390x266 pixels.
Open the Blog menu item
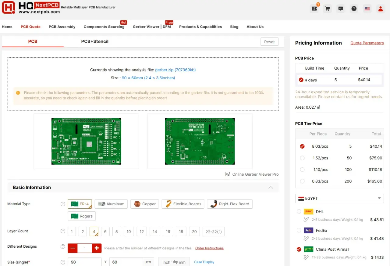(234, 27)
